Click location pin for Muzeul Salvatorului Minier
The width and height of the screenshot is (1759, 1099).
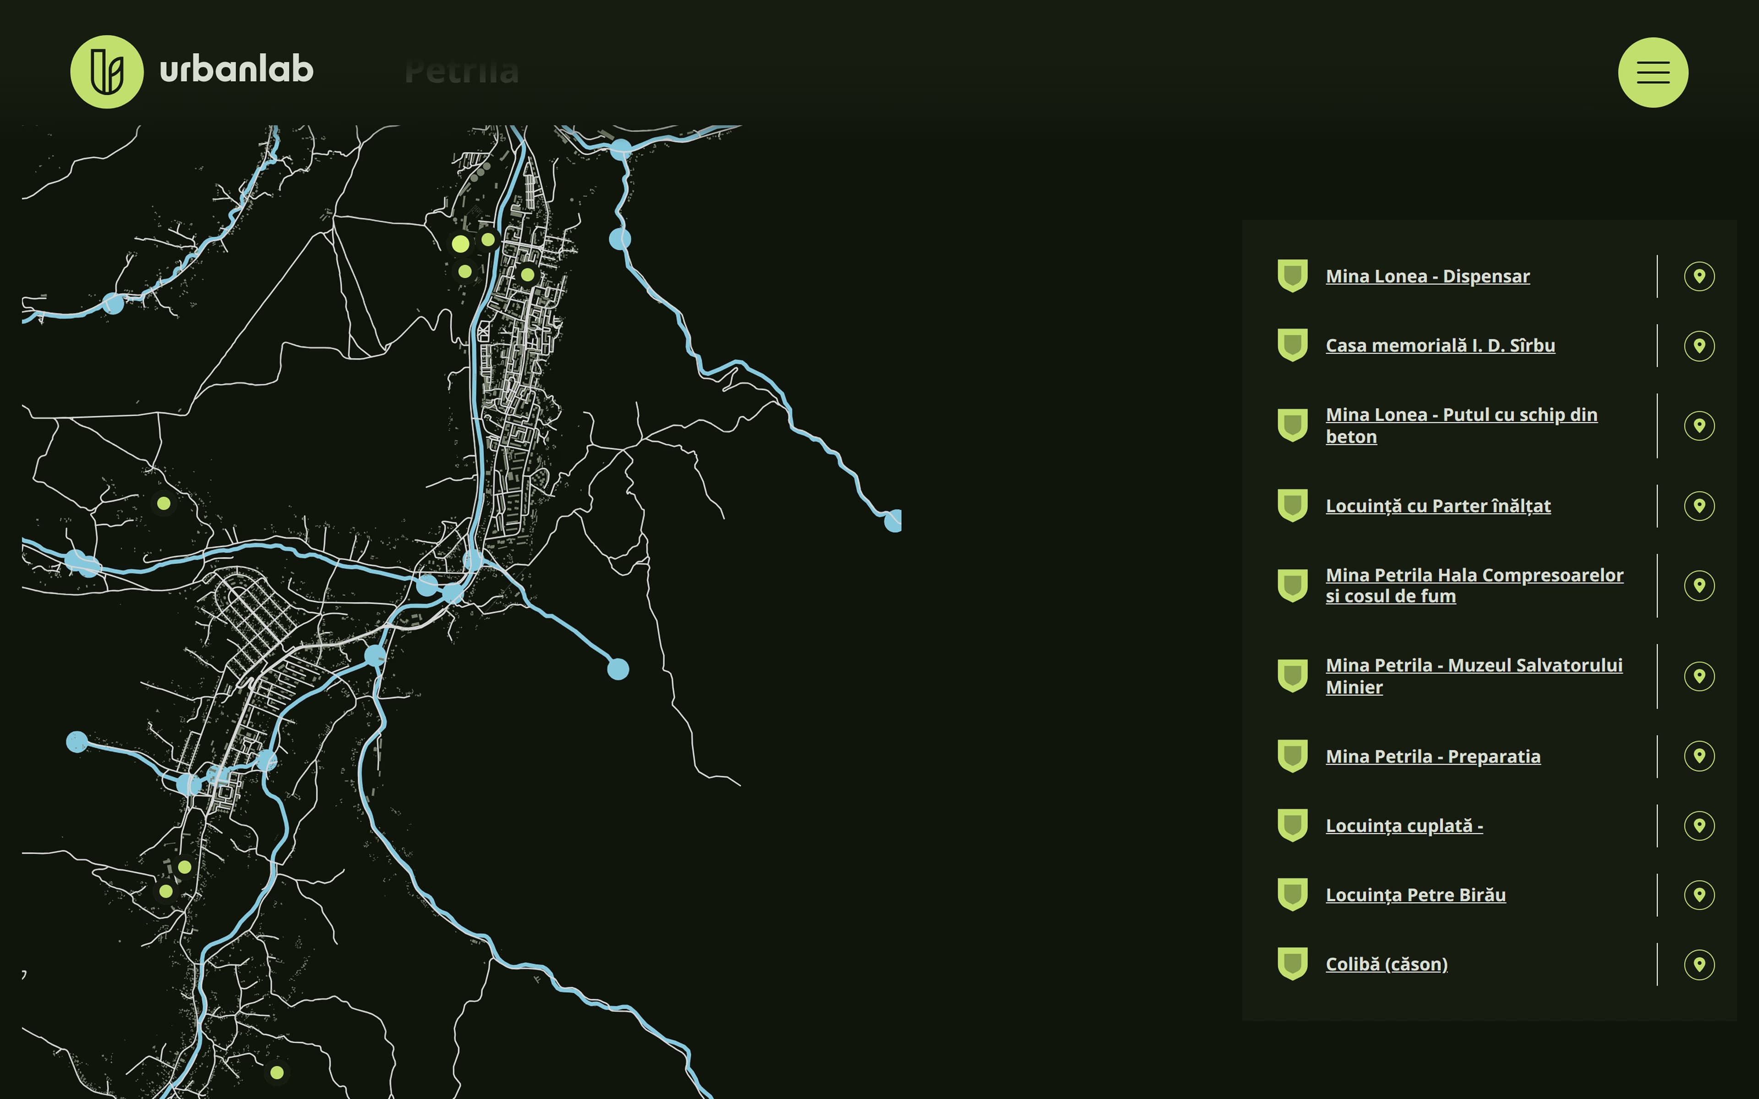tap(1699, 676)
